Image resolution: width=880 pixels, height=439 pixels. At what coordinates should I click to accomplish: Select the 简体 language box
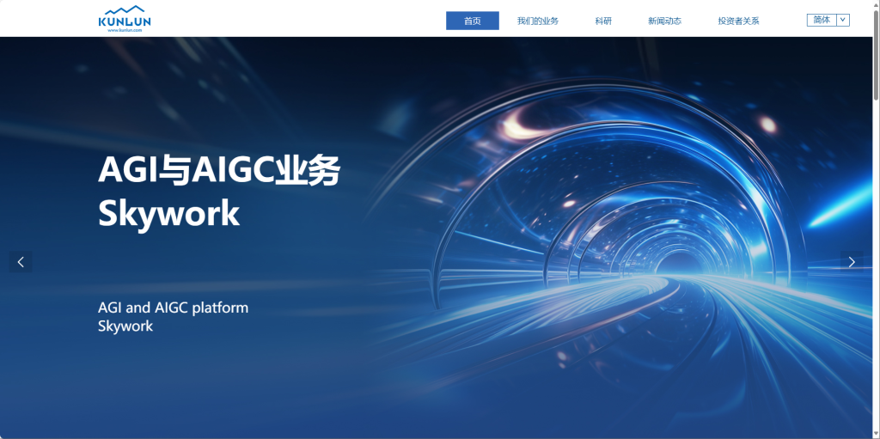pos(822,21)
